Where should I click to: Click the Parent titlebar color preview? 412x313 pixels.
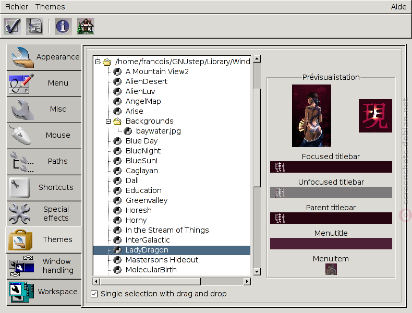331,218
